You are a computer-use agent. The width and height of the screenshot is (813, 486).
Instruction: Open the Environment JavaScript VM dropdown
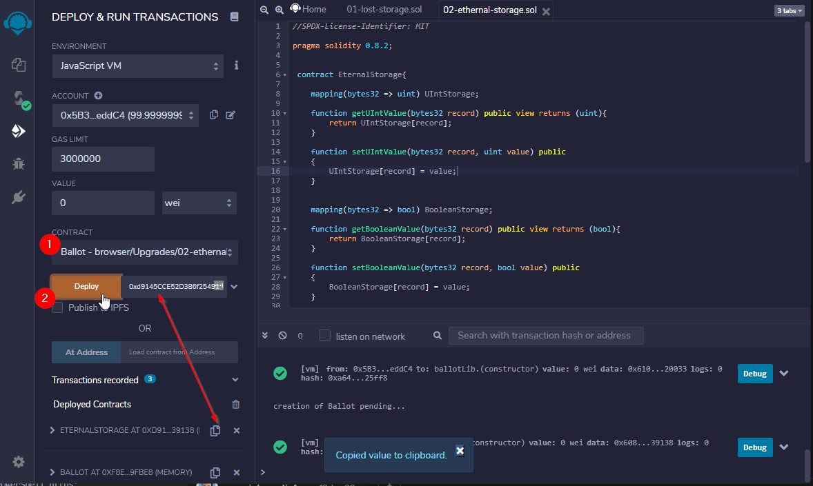pyautogui.click(x=138, y=65)
